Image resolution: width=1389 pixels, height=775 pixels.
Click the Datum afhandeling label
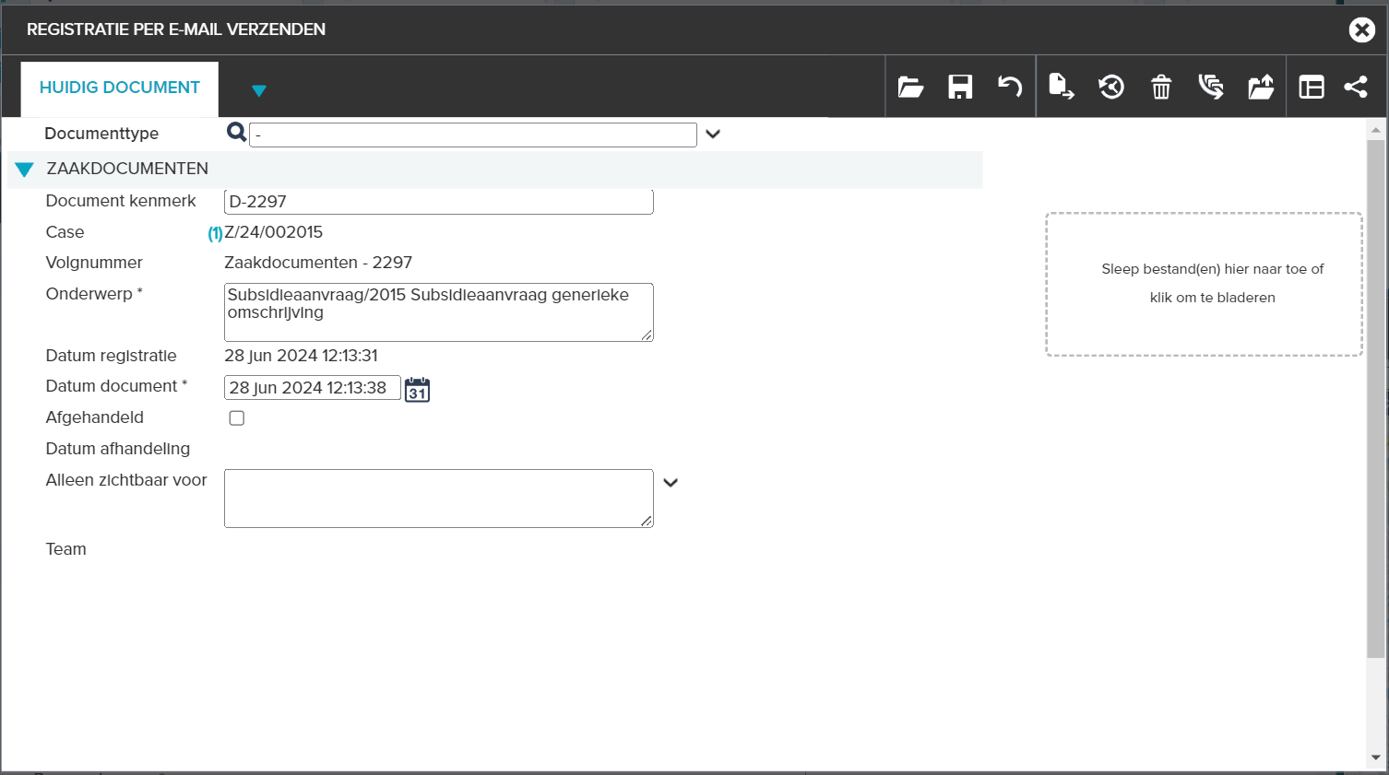pos(118,449)
